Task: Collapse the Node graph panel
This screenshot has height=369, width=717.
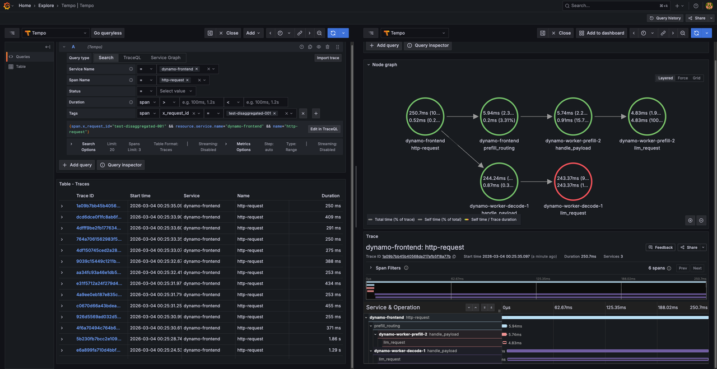Action: 369,64
